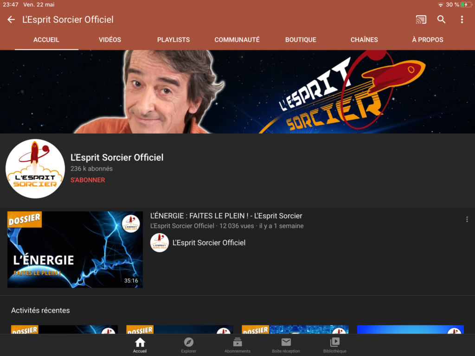This screenshot has height=356, width=475.
Task: Tap the Accueil home icon in bottom bar
Action: [x=140, y=343]
